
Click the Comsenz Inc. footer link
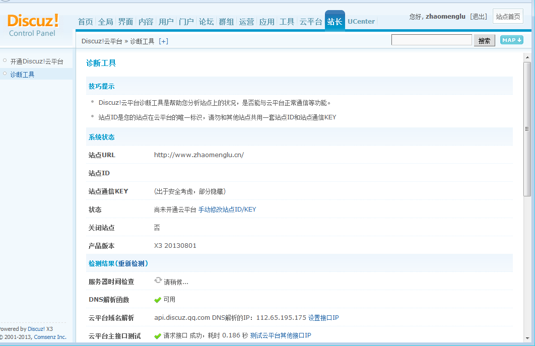point(50,337)
